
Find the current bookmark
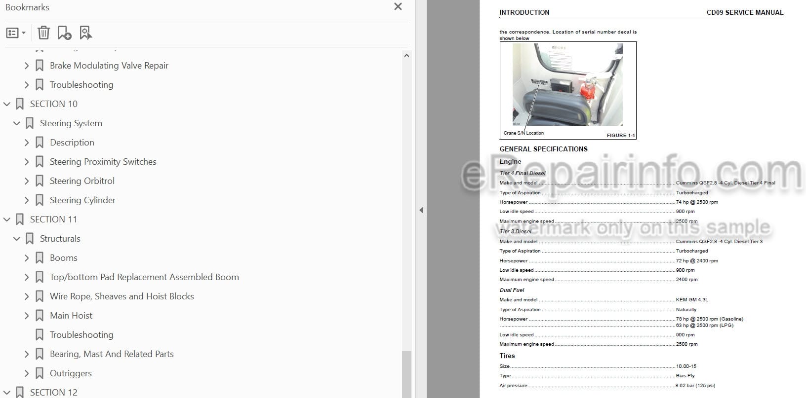(85, 33)
